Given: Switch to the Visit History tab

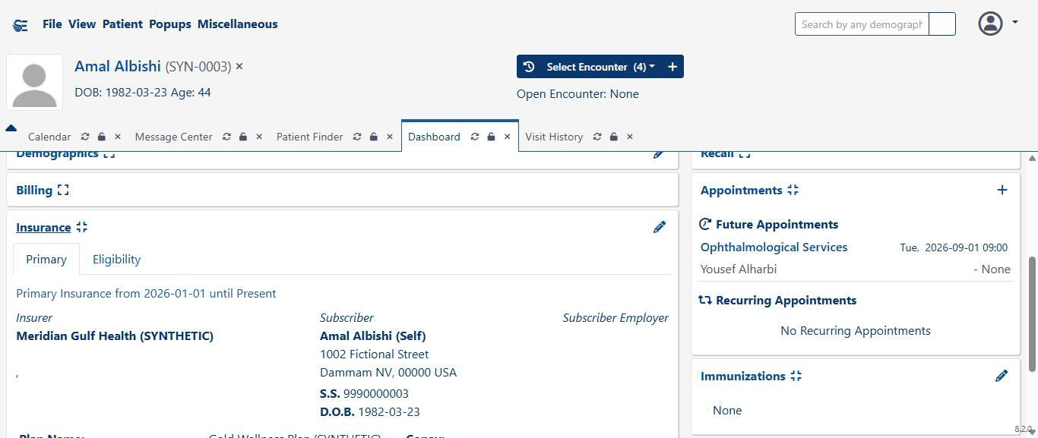Looking at the screenshot, I should [554, 137].
